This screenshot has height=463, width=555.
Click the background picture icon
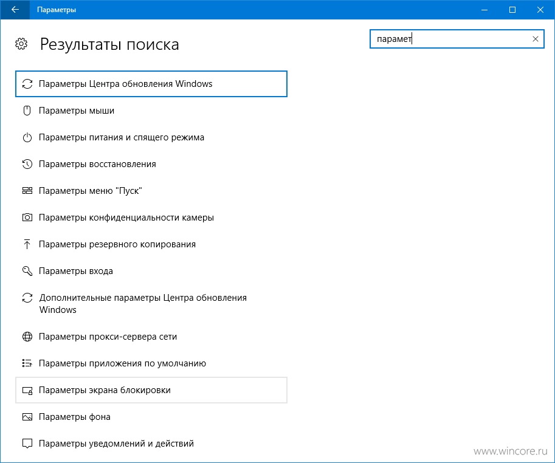point(27,417)
